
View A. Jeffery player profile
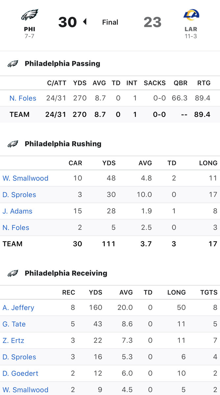pyautogui.click(x=18, y=307)
